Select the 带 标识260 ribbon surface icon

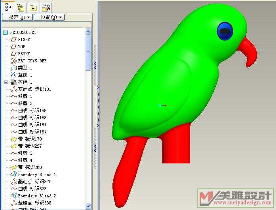coord(13,167)
